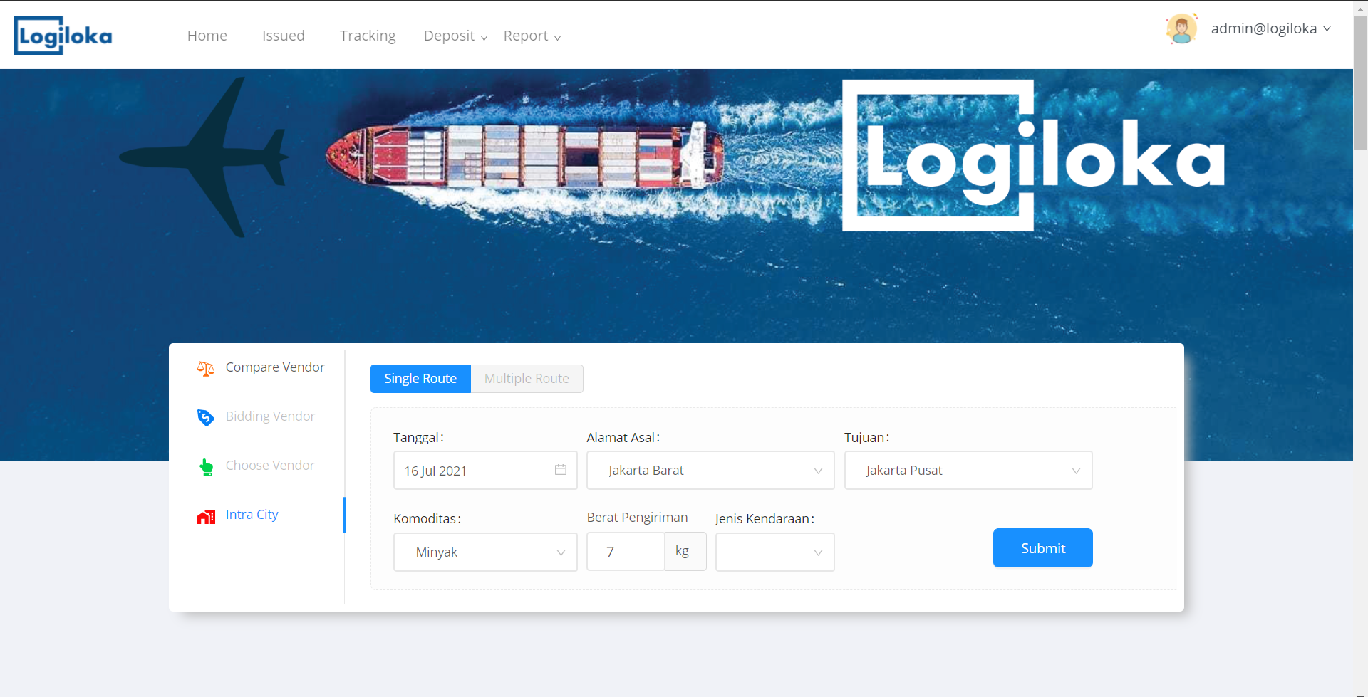Open the calendar icon in Tanggal field

[561, 470]
